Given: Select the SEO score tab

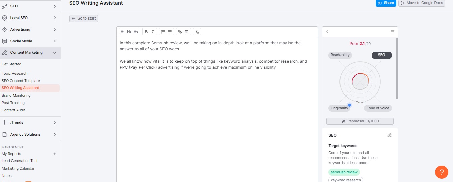Looking at the screenshot, I should coord(382,55).
